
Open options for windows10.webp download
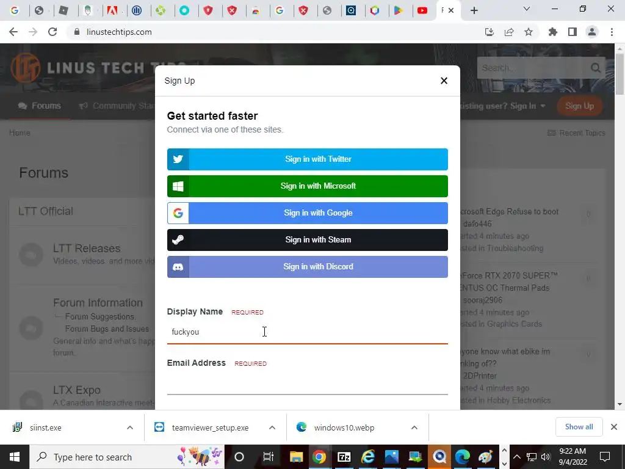pyautogui.click(x=414, y=427)
